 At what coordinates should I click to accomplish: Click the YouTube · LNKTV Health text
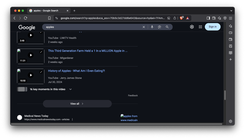pyautogui.click(x=62, y=38)
